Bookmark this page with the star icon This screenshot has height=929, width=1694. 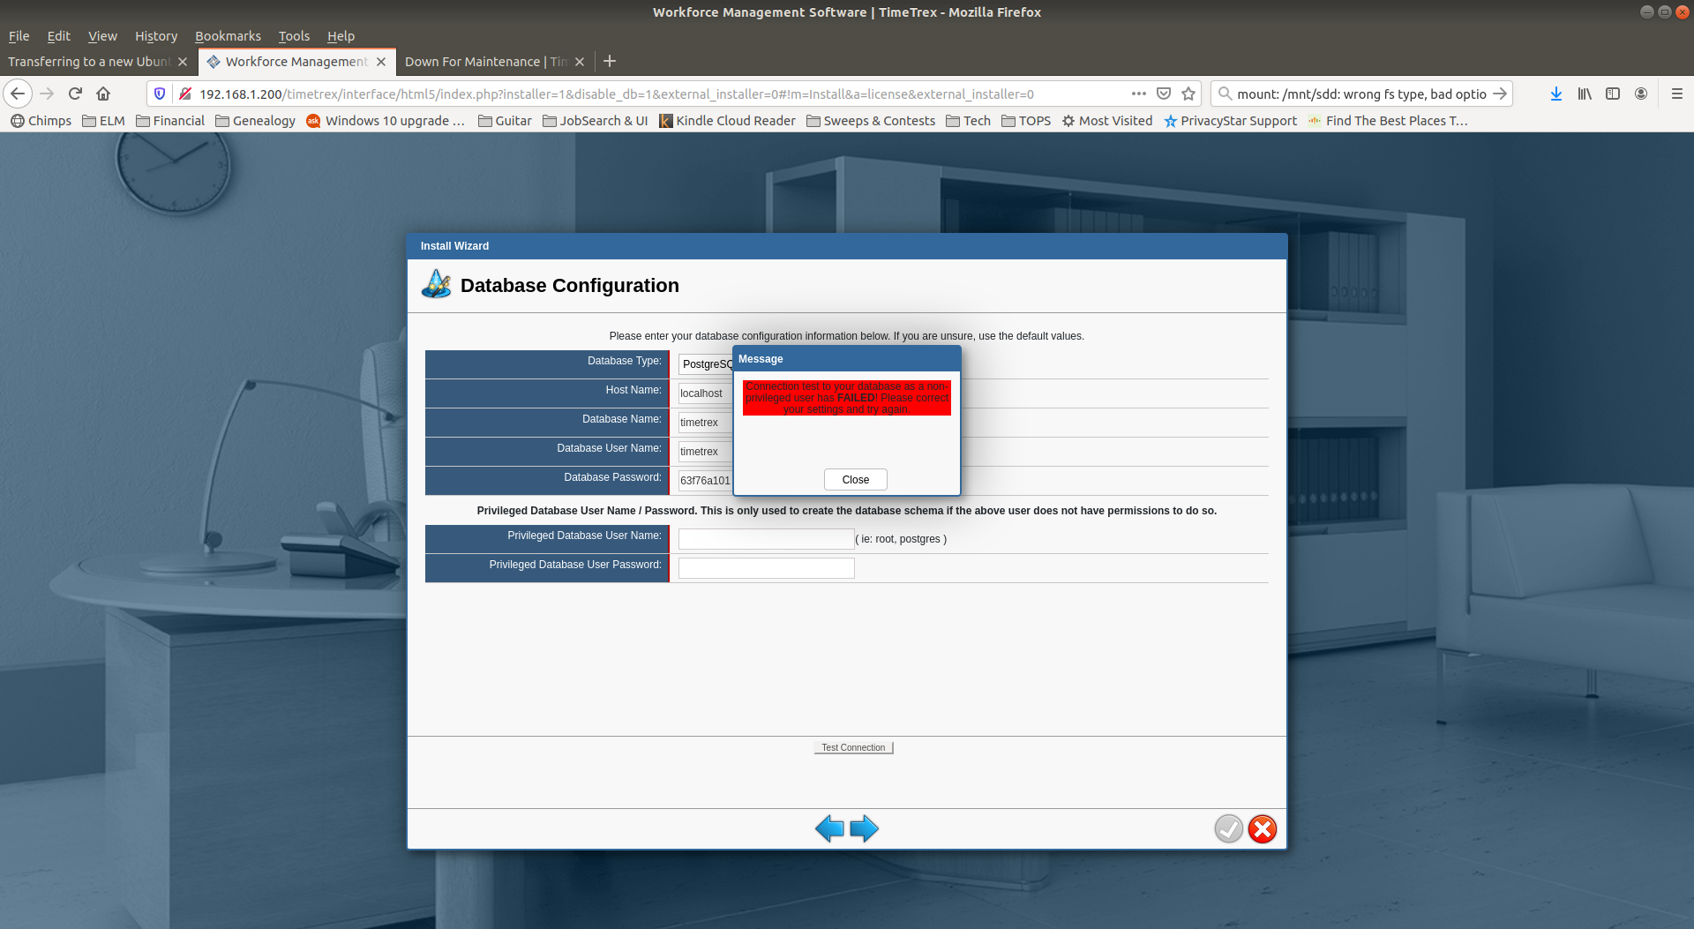(x=1188, y=94)
